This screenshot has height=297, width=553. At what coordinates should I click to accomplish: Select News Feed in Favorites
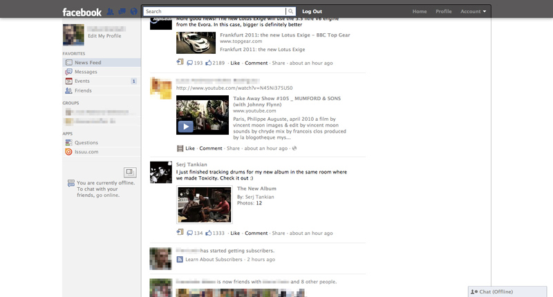[x=102, y=62]
